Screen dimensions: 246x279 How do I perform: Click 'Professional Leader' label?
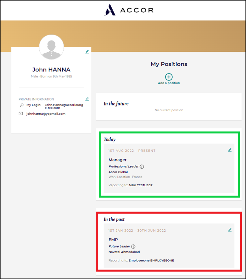pyautogui.click(x=123, y=166)
